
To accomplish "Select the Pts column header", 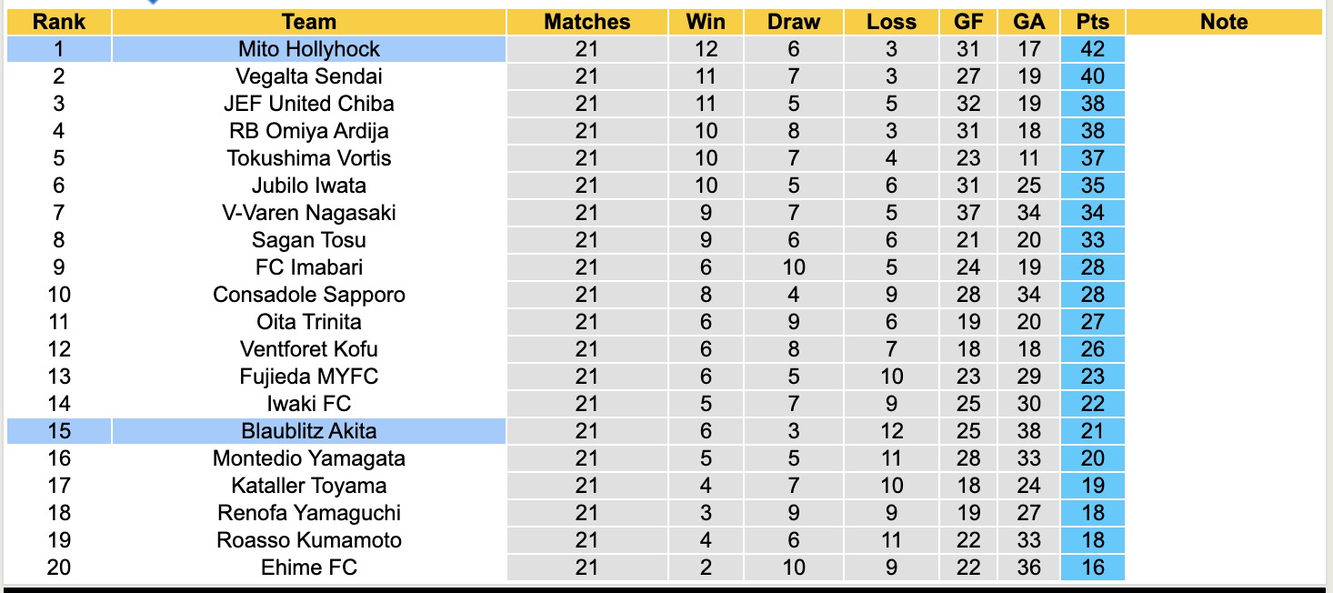I will (1092, 22).
